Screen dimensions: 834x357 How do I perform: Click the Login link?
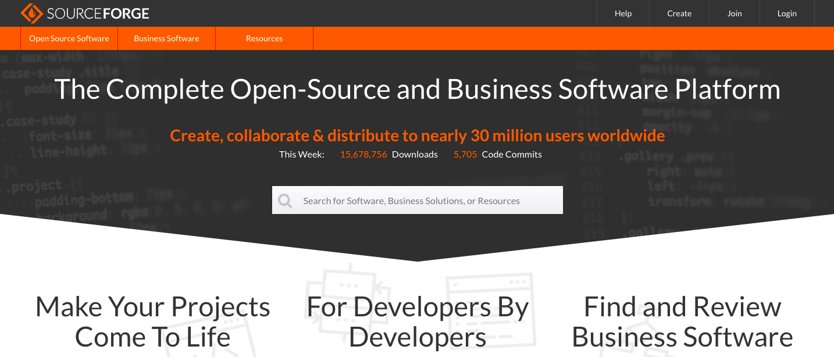point(787,13)
